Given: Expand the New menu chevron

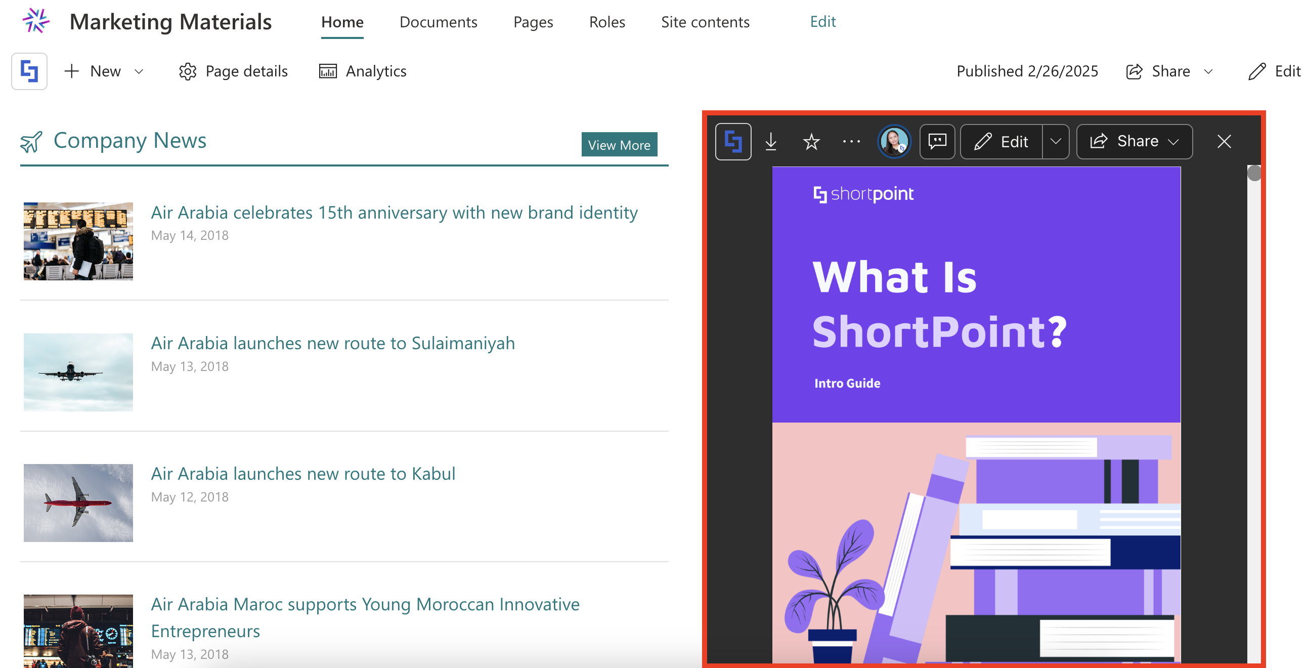Looking at the screenshot, I should click(139, 71).
